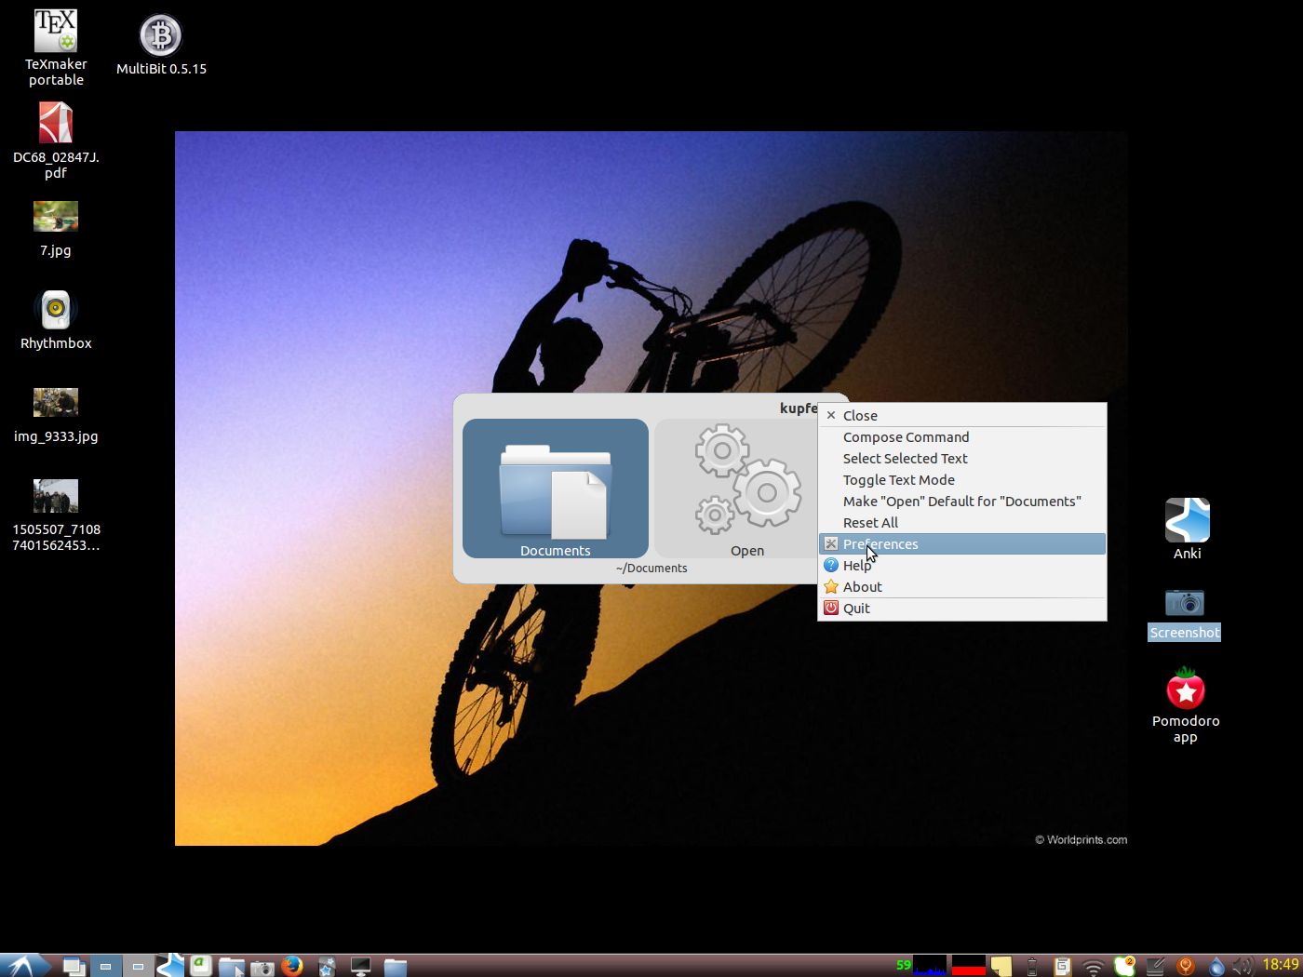The height and width of the screenshot is (977, 1303).
Task: Launch Rhythmbox from the desktop
Action: point(56,310)
